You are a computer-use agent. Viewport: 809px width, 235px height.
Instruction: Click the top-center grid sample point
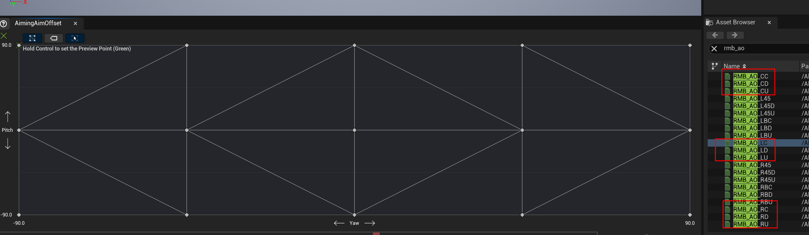pos(354,45)
